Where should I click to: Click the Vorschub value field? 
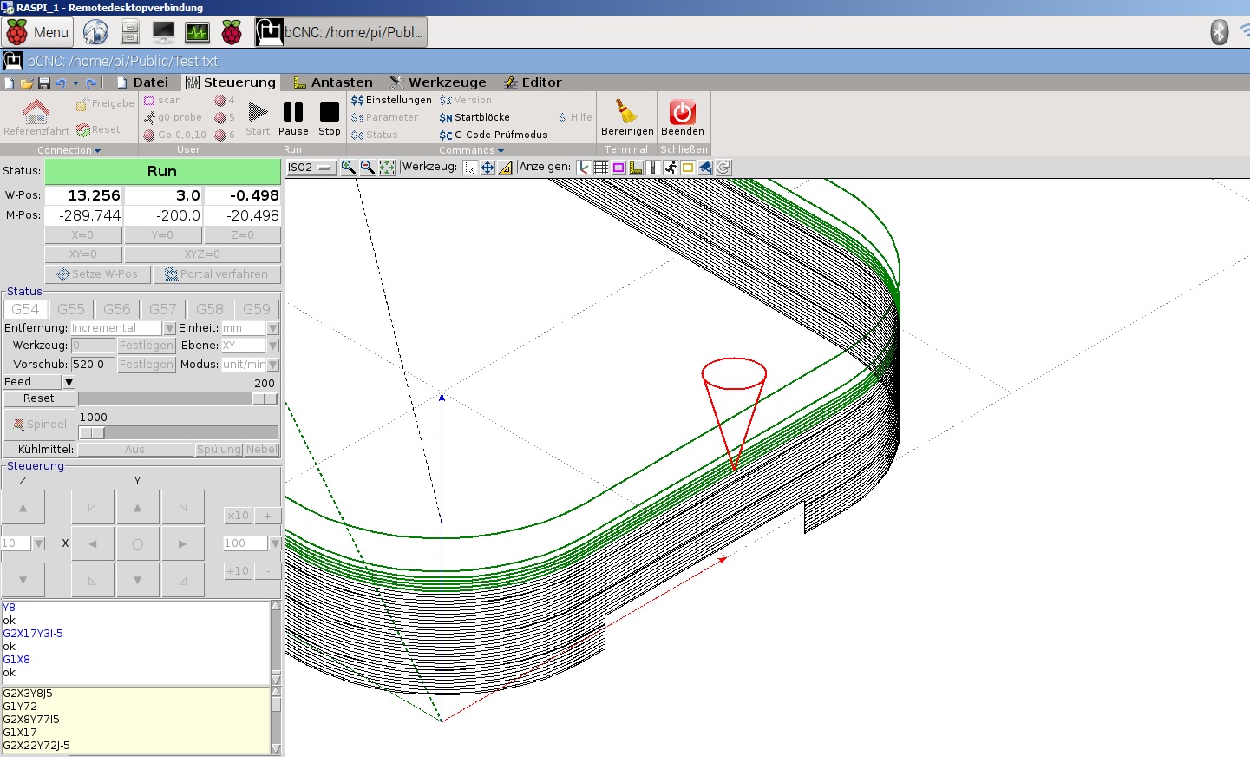pos(92,365)
